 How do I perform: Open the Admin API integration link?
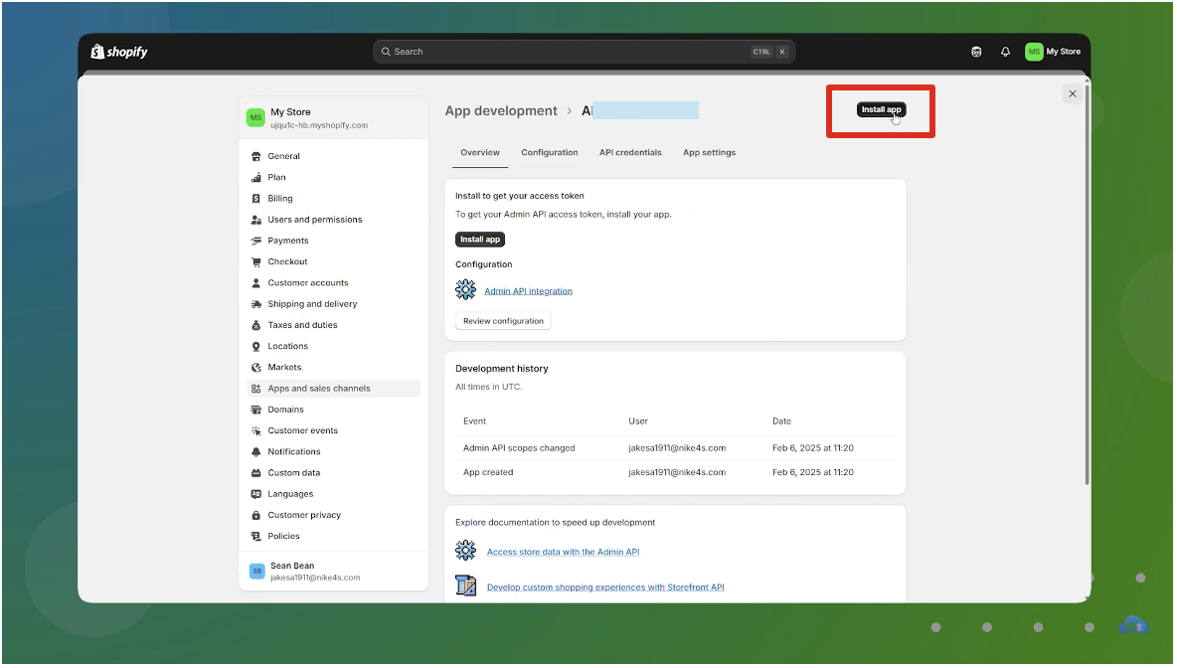[x=528, y=291]
